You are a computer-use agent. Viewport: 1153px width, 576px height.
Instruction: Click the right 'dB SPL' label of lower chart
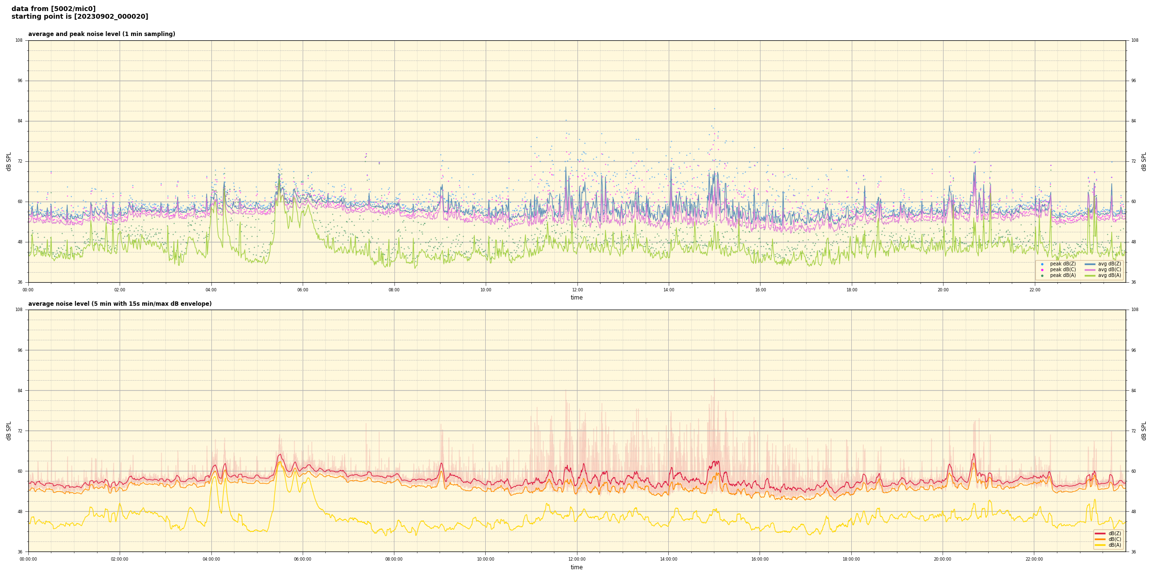[x=1144, y=431]
